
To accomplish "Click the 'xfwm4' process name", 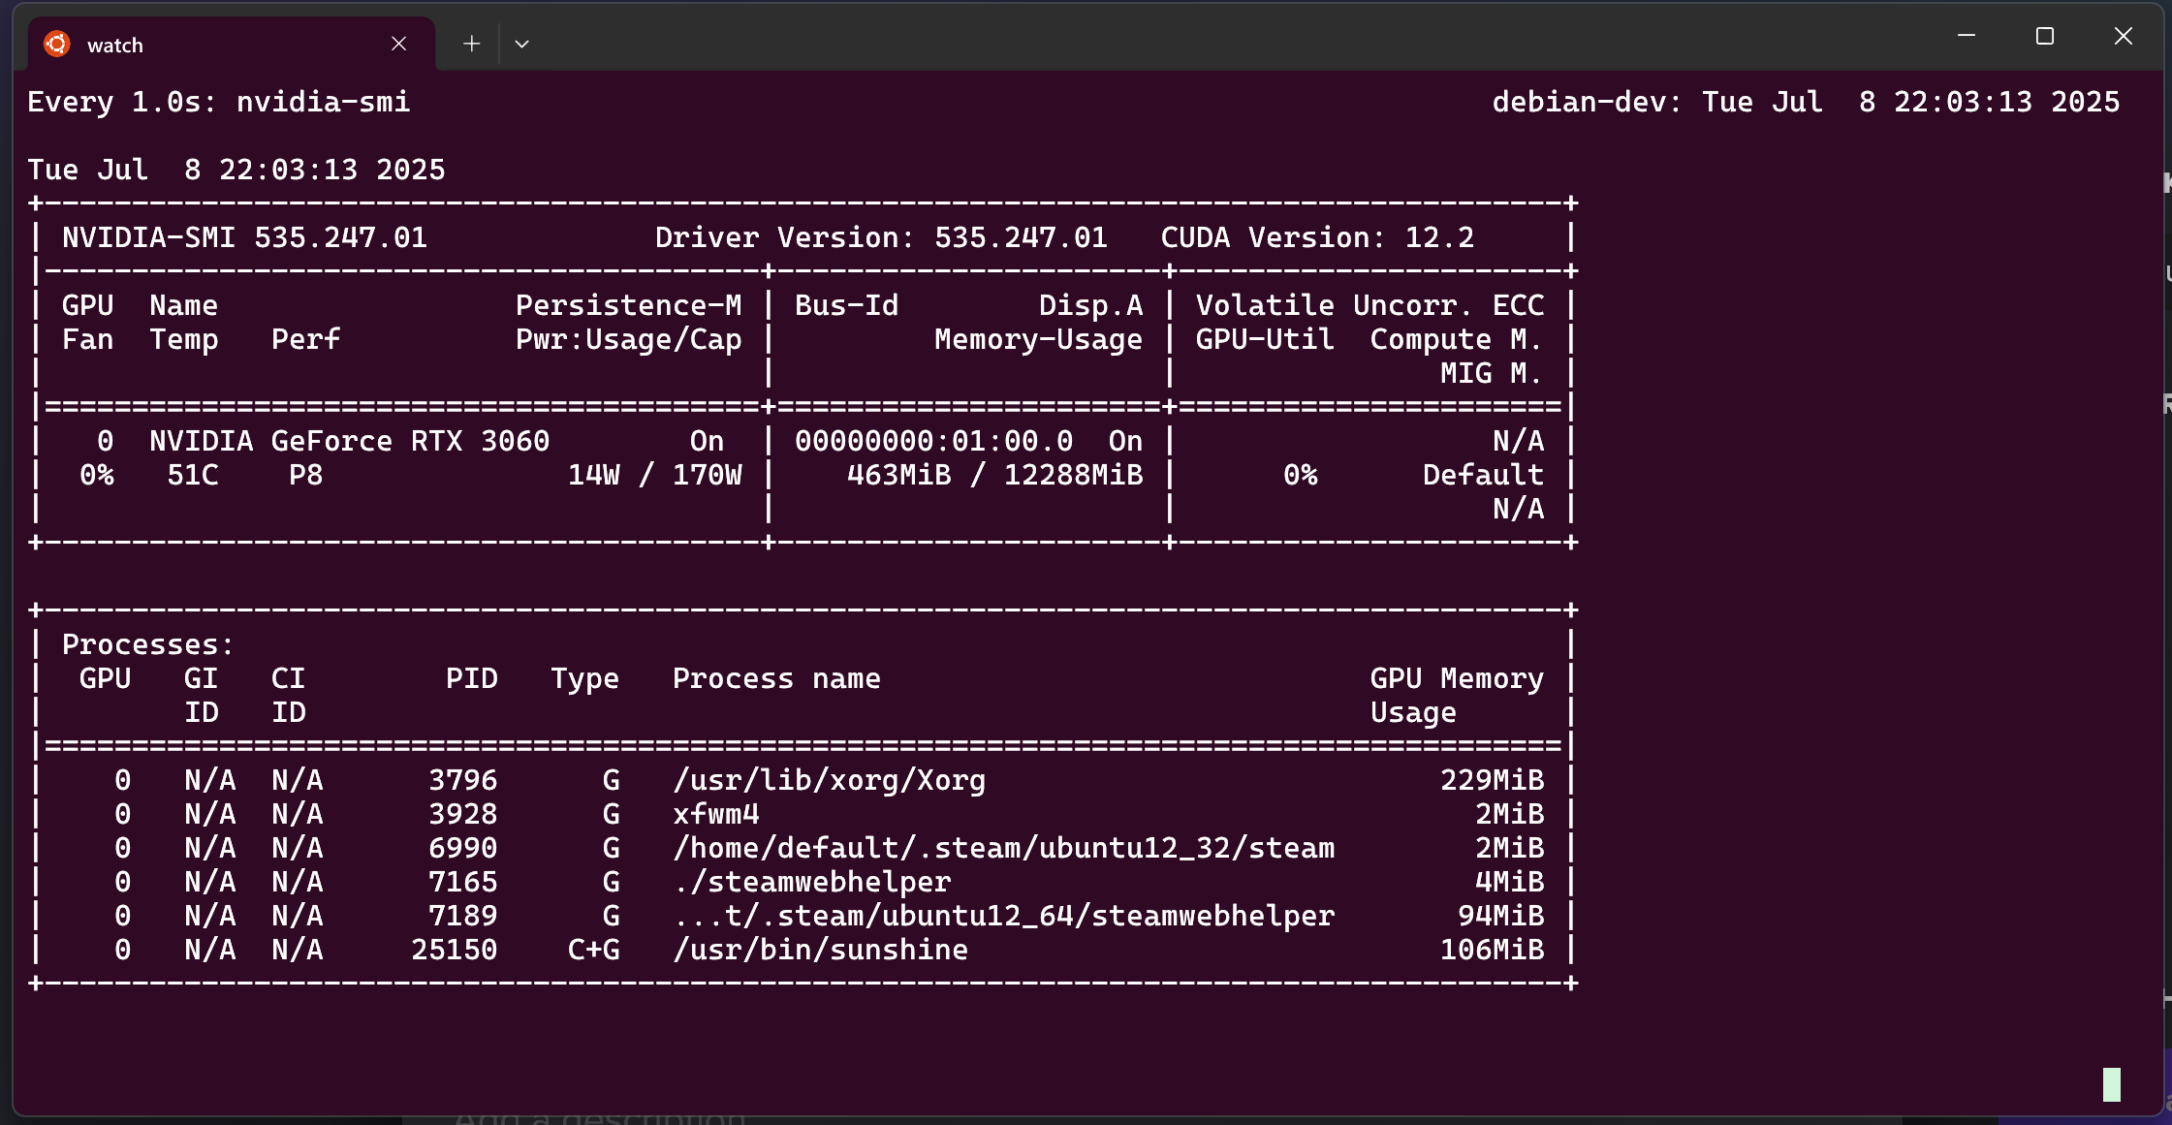I will [x=715, y=814].
